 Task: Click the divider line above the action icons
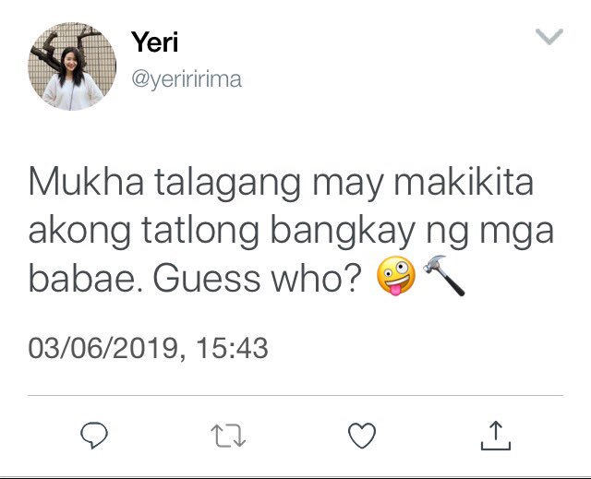tap(295, 396)
